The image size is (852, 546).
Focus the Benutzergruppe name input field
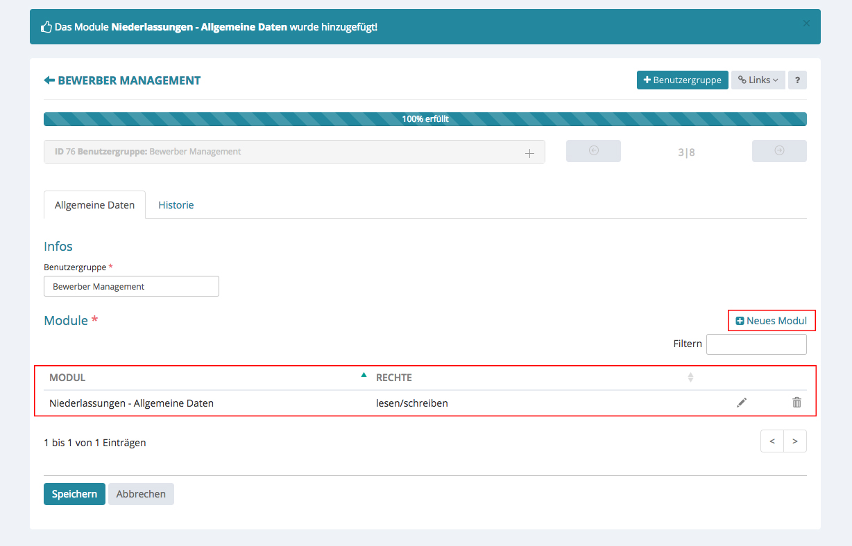(x=131, y=286)
